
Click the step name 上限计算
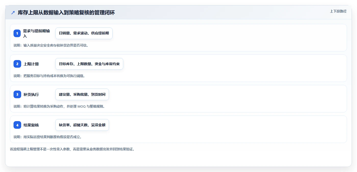point(31,64)
